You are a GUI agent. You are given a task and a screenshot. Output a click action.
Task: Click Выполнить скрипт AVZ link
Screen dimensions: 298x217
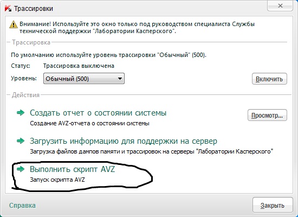[x=73, y=169]
